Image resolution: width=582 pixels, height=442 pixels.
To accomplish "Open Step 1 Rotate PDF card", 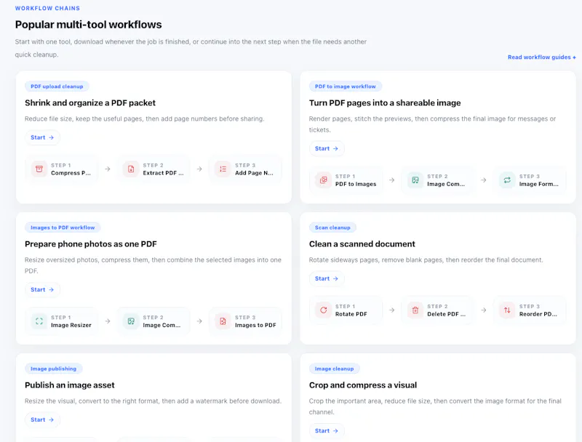I will pos(346,310).
